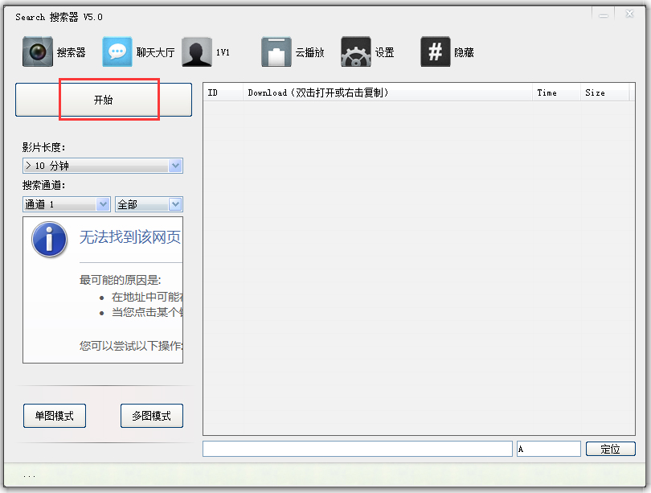This screenshot has height=493, width=651.
Task: Focus the field containing letter A
Action: click(x=548, y=449)
